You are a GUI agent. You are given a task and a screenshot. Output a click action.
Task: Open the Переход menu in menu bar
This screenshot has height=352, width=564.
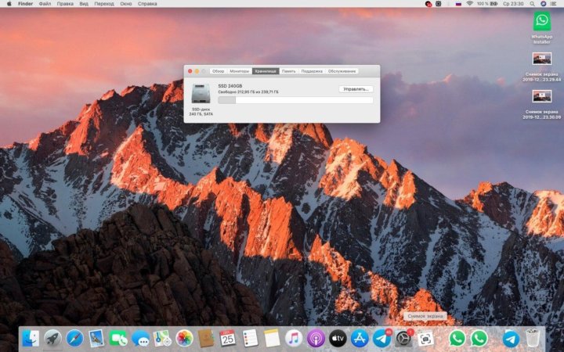[103, 4]
